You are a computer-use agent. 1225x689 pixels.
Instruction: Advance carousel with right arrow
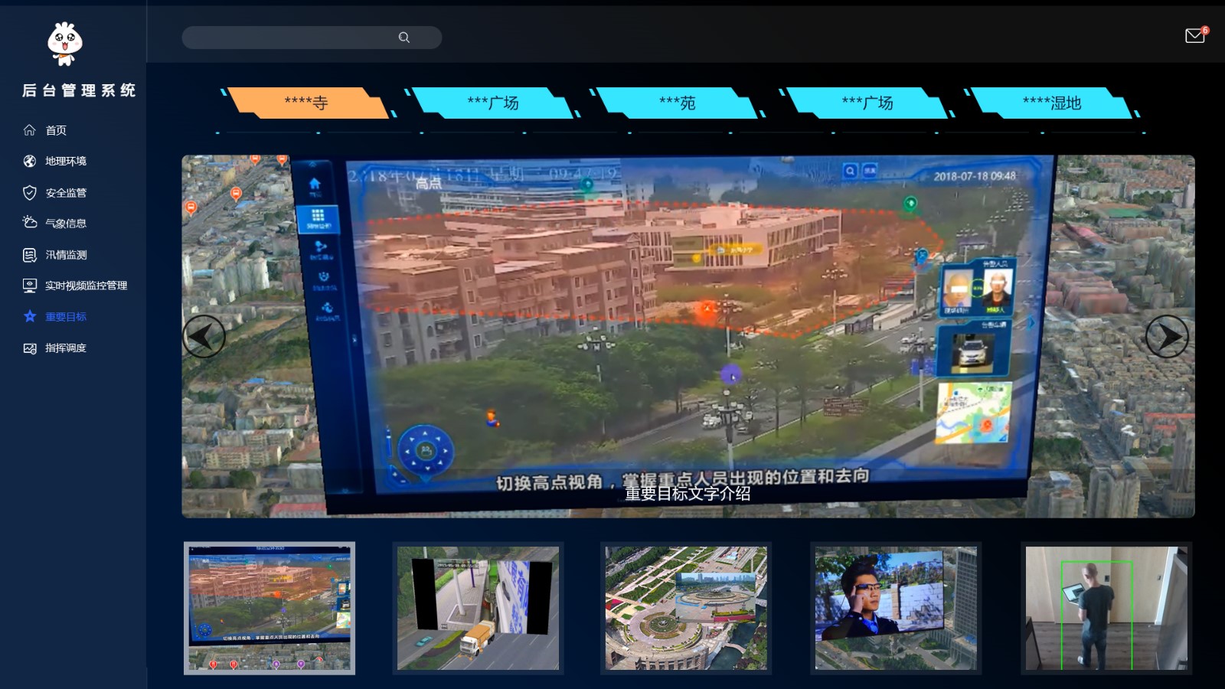click(x=1166, y=336)
